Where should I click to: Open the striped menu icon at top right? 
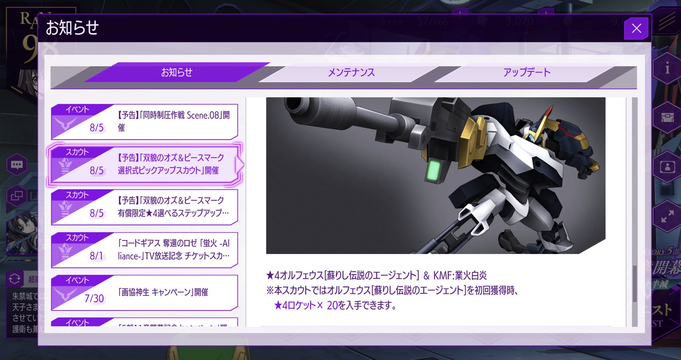pyautogui.click(x=667, y=21)
